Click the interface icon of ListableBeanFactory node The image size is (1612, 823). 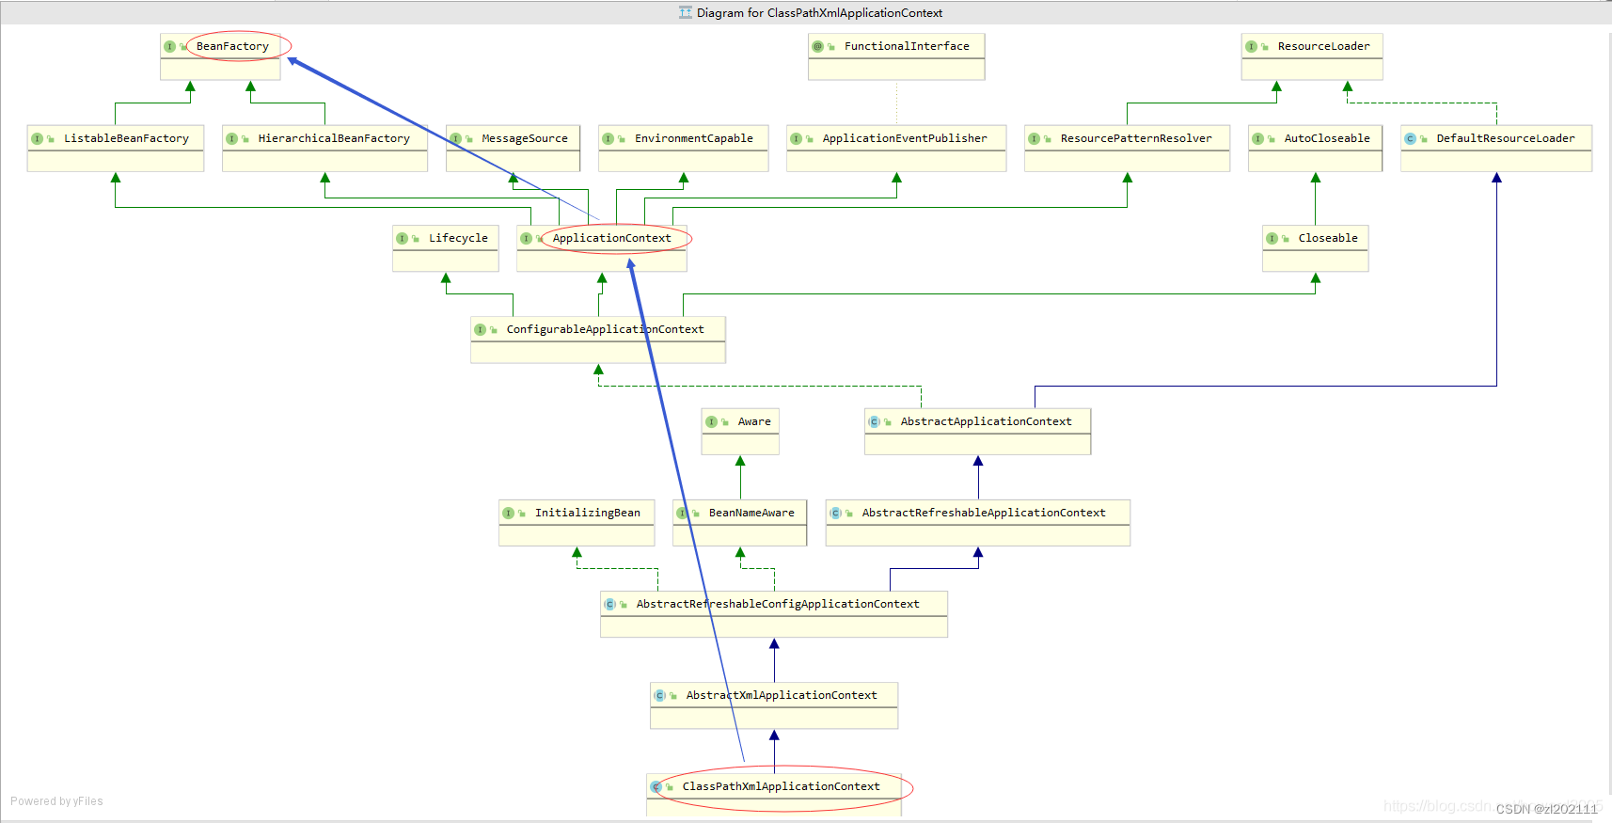37,138
